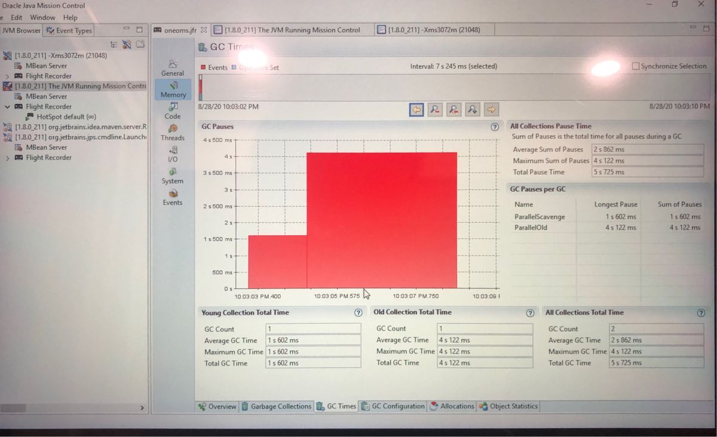Viewport: 717px width, 437px height.
Task: Open the I/O tab group
Action: tap(173, 154)
